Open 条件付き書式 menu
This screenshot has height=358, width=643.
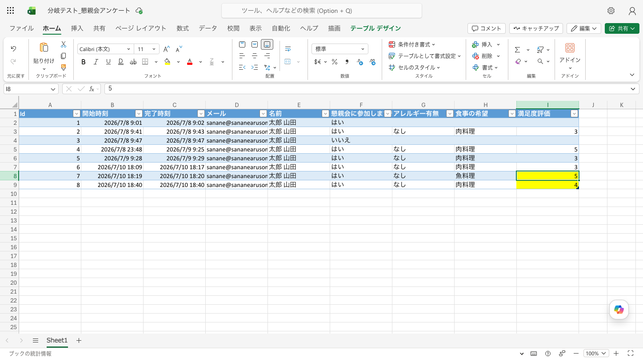412,44
